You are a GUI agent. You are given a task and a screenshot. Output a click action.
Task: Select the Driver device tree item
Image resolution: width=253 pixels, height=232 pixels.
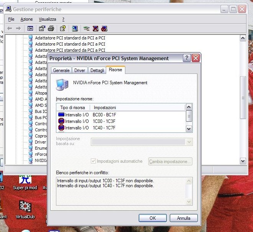coord(41,142)
